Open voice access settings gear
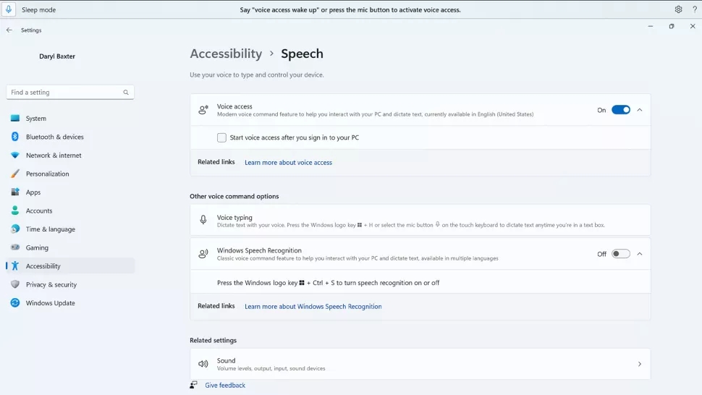This screenshot has height=395, width=702. 678,9
